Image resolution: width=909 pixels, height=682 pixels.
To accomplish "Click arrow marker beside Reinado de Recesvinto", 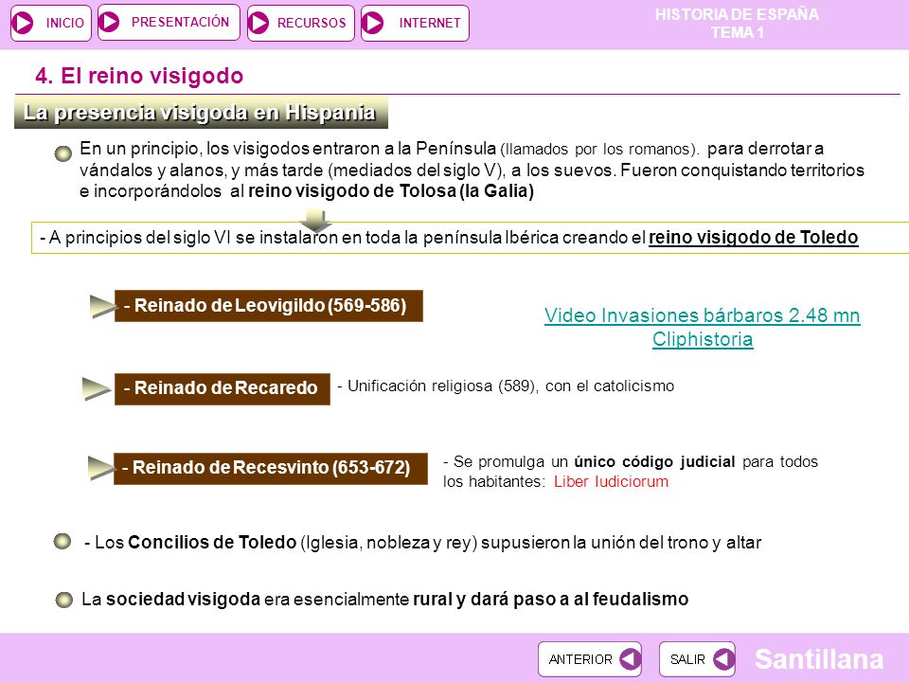I will pyautogui.click(x=101, y=467).
